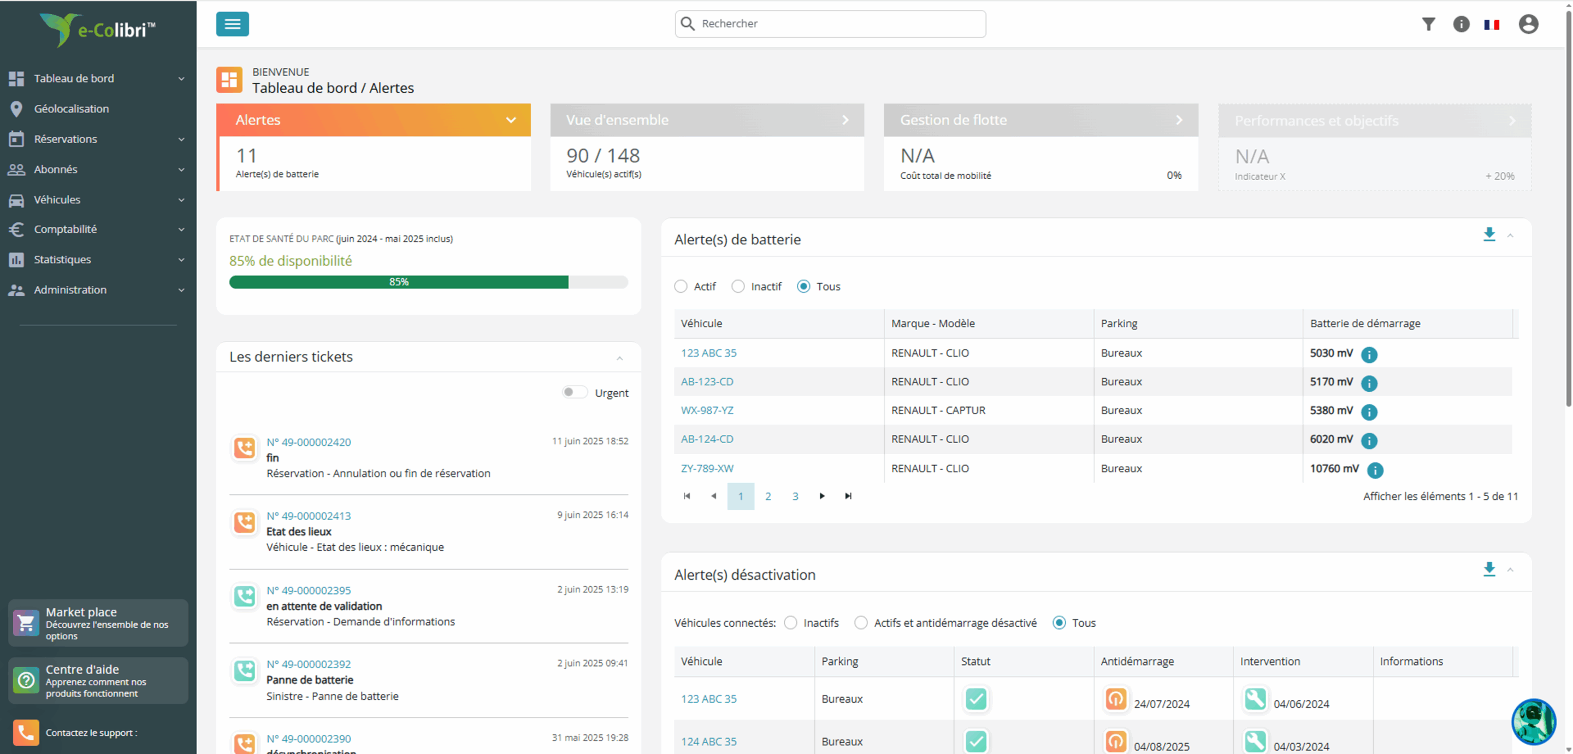Go to battery alerts page 3
Viewport: 1573px width, 754px height.
coord(795,496)
